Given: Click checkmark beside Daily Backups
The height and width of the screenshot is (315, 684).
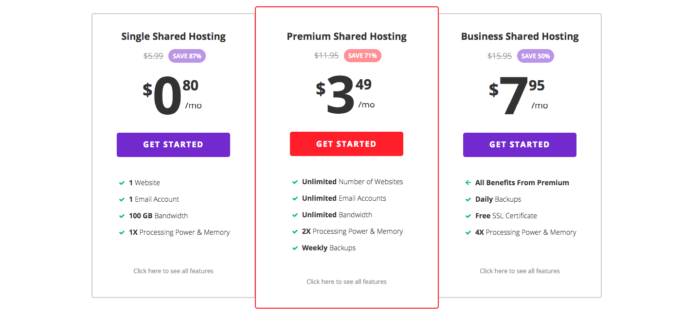Looking at the screenshot, I should [468, 200].
